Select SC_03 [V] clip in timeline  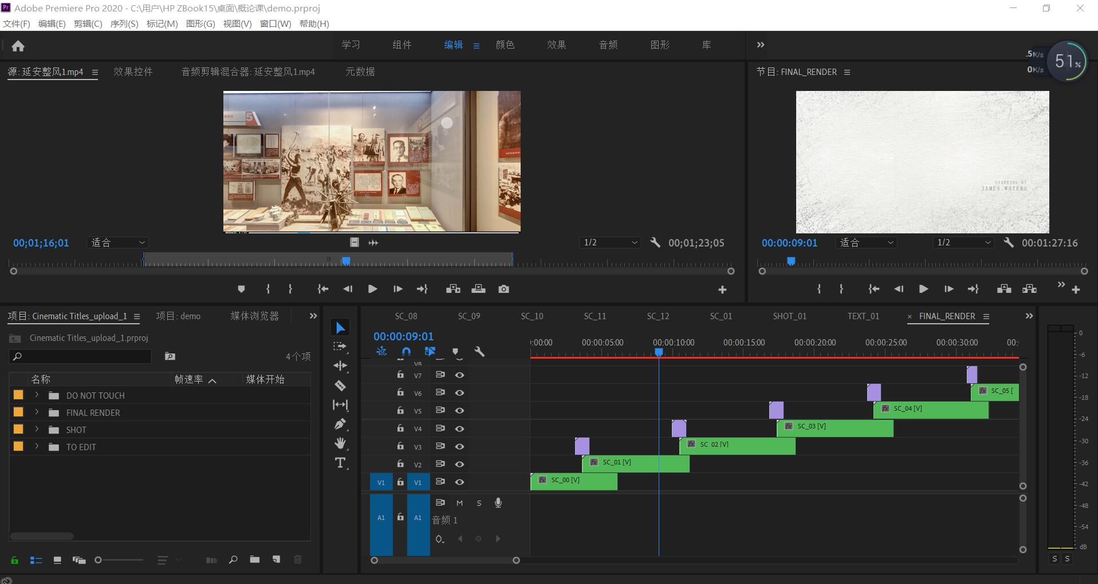835,428
